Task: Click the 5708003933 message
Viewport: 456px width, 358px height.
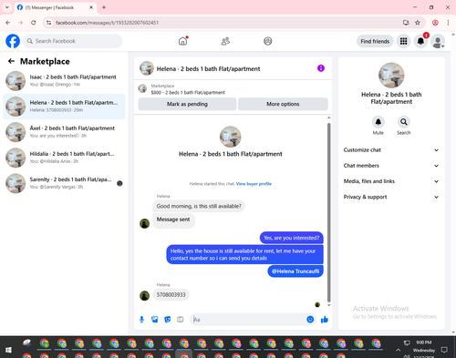Action: 171,294
